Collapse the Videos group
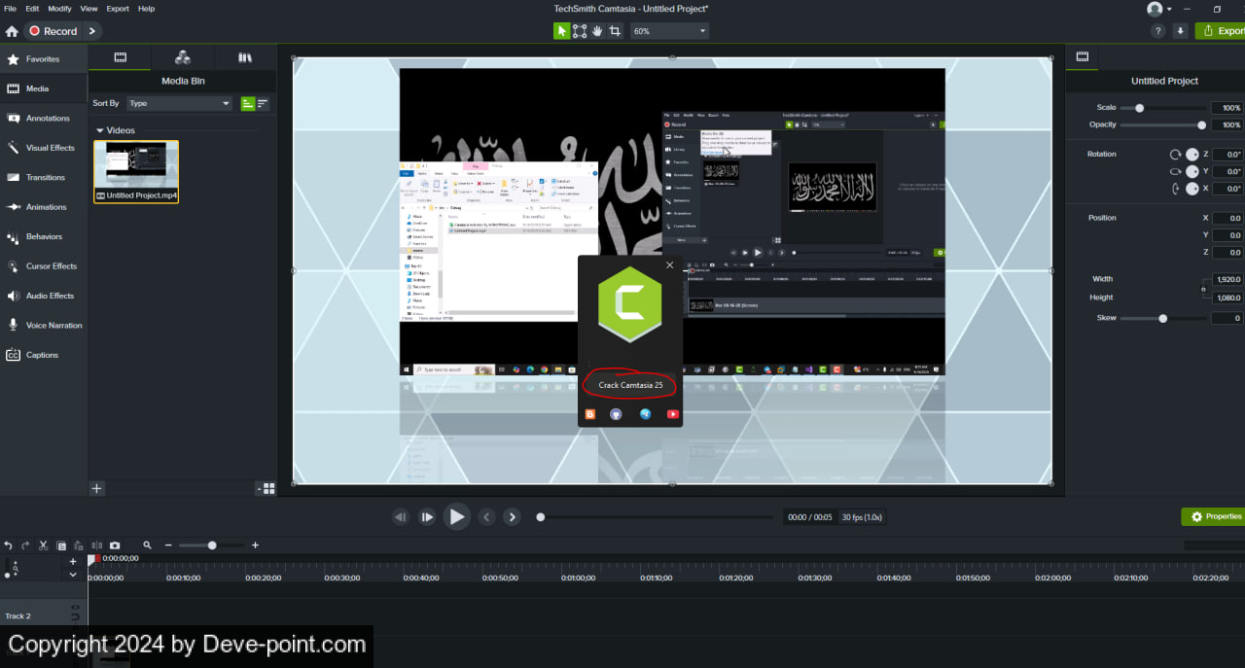This screenshot has height=668, width=1245. pos(99,130)
